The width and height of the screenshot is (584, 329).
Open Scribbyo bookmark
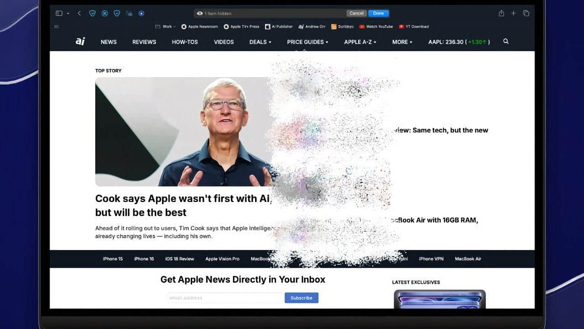342,27
